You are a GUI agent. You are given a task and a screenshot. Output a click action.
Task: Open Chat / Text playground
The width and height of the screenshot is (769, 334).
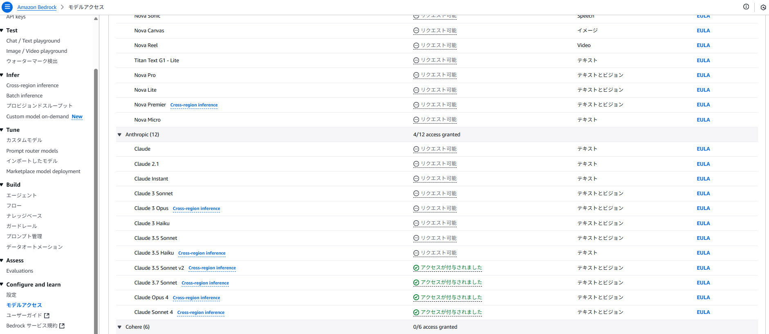[33, 41]
